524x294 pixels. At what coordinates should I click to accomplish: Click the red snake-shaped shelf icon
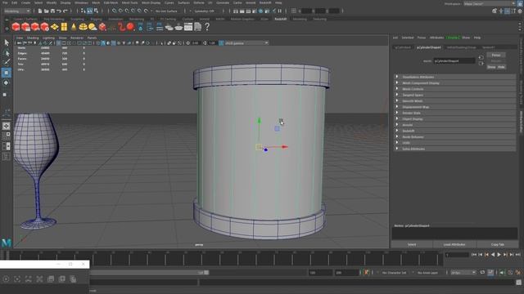tap(121, 27)
